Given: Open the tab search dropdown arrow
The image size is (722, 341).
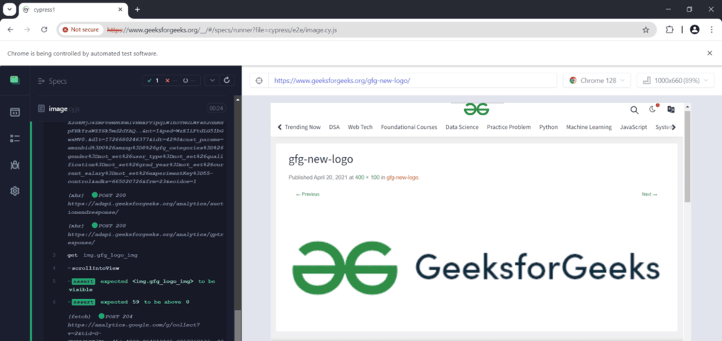Looking at the screenshot, I should (10, 9).
